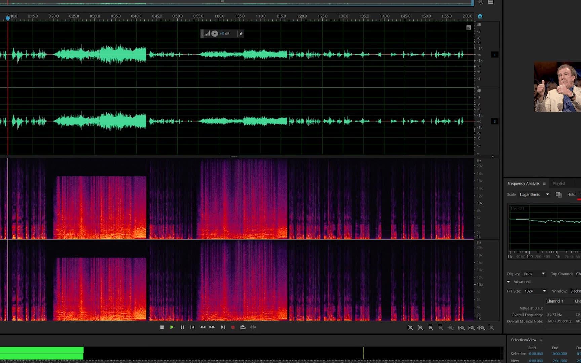Click the Channel 1 column header
Screen dimensions: 581x363
pyautogui.click(x=555, y=301)
